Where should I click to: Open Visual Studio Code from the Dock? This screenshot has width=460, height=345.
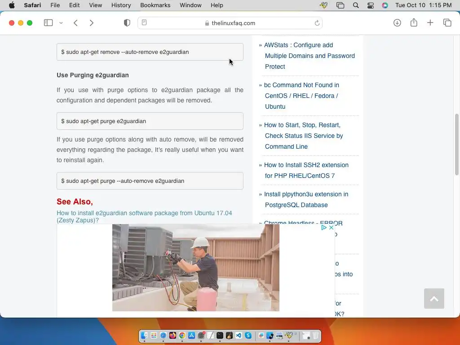[x=239, y=335]
